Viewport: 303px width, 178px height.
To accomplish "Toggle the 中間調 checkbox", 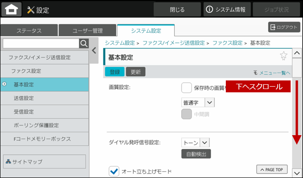I will click(x=186, y=114).
